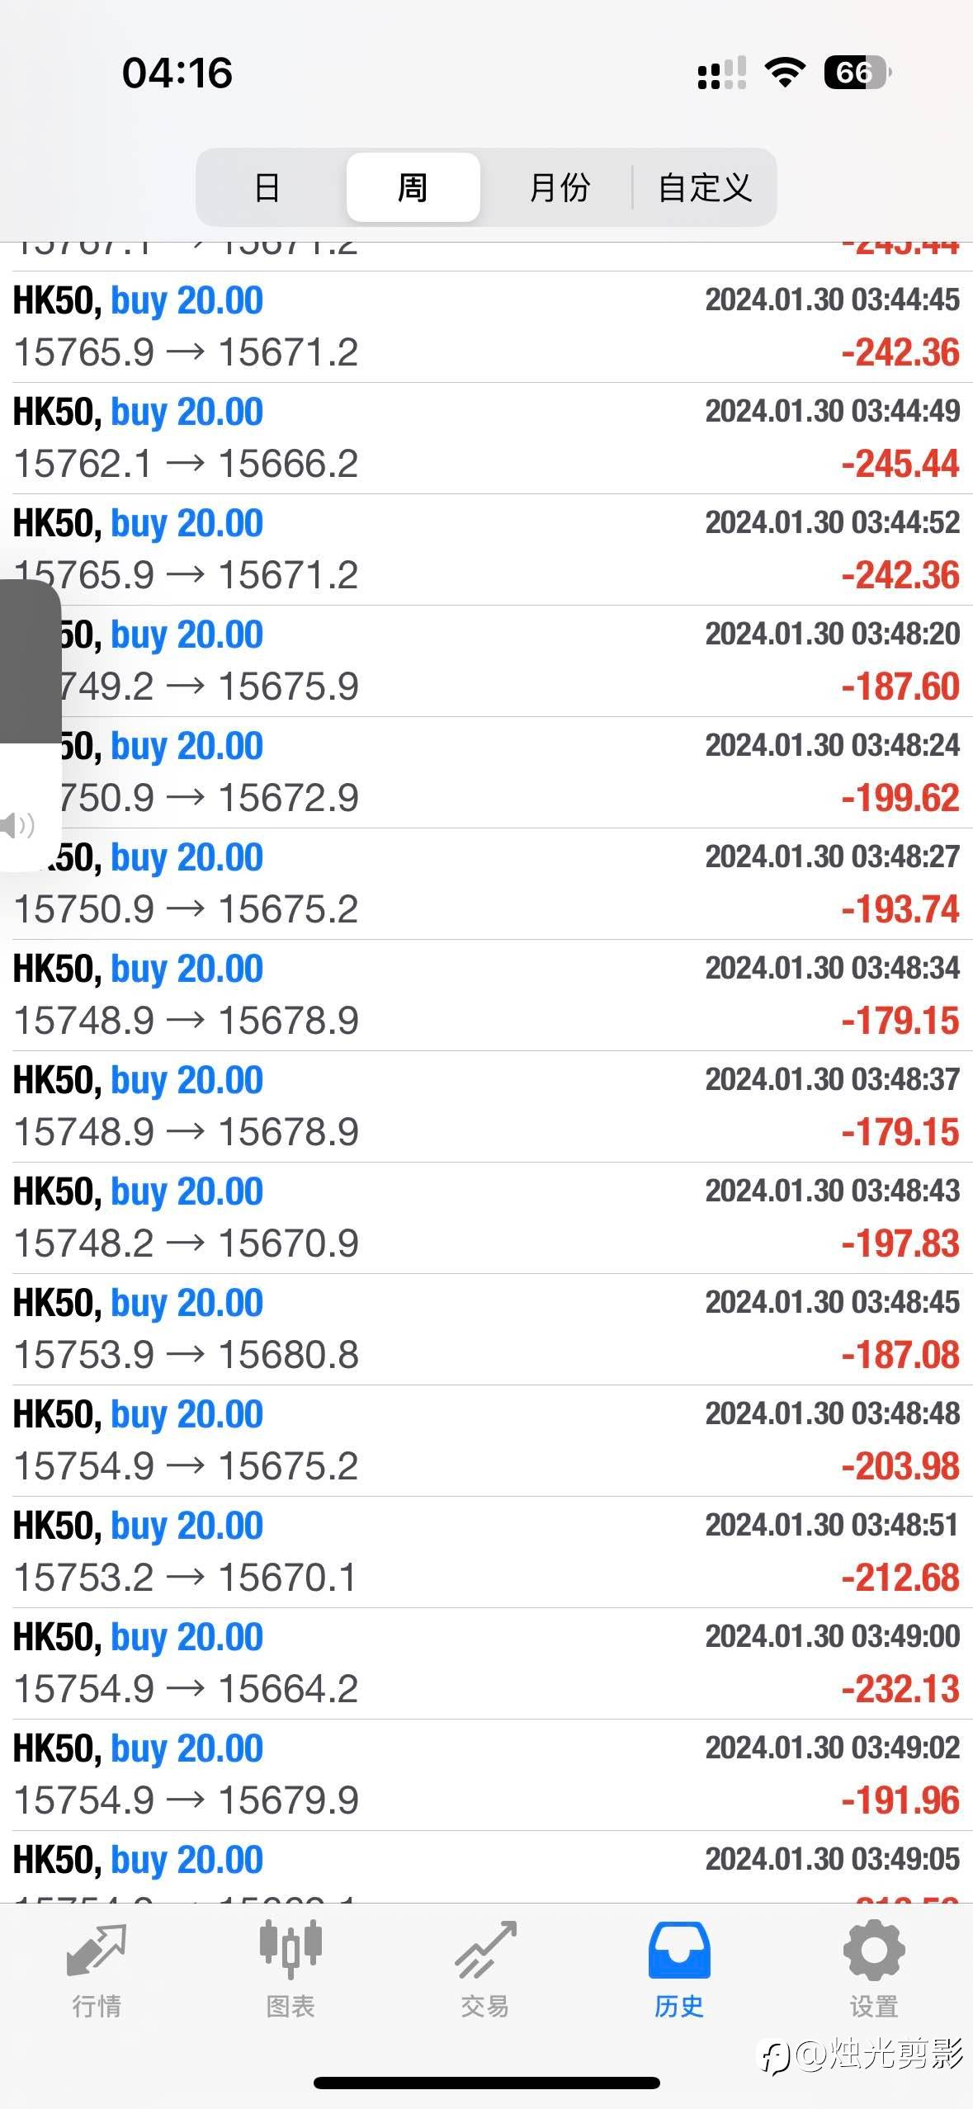Expand the trade closed at 03:44:45

pyautogui.click(x=486, y=327)
